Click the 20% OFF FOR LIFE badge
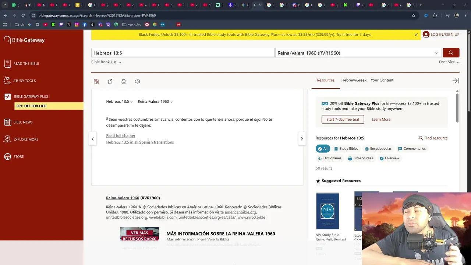471x265 pixels. [x=49, y=106]
